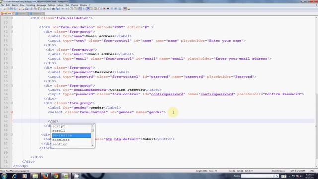This screenshot has width=318, height=179.
Task: Collapse the form fold marker on line 41
Action: pyautogui.click(x=12, y=27)
